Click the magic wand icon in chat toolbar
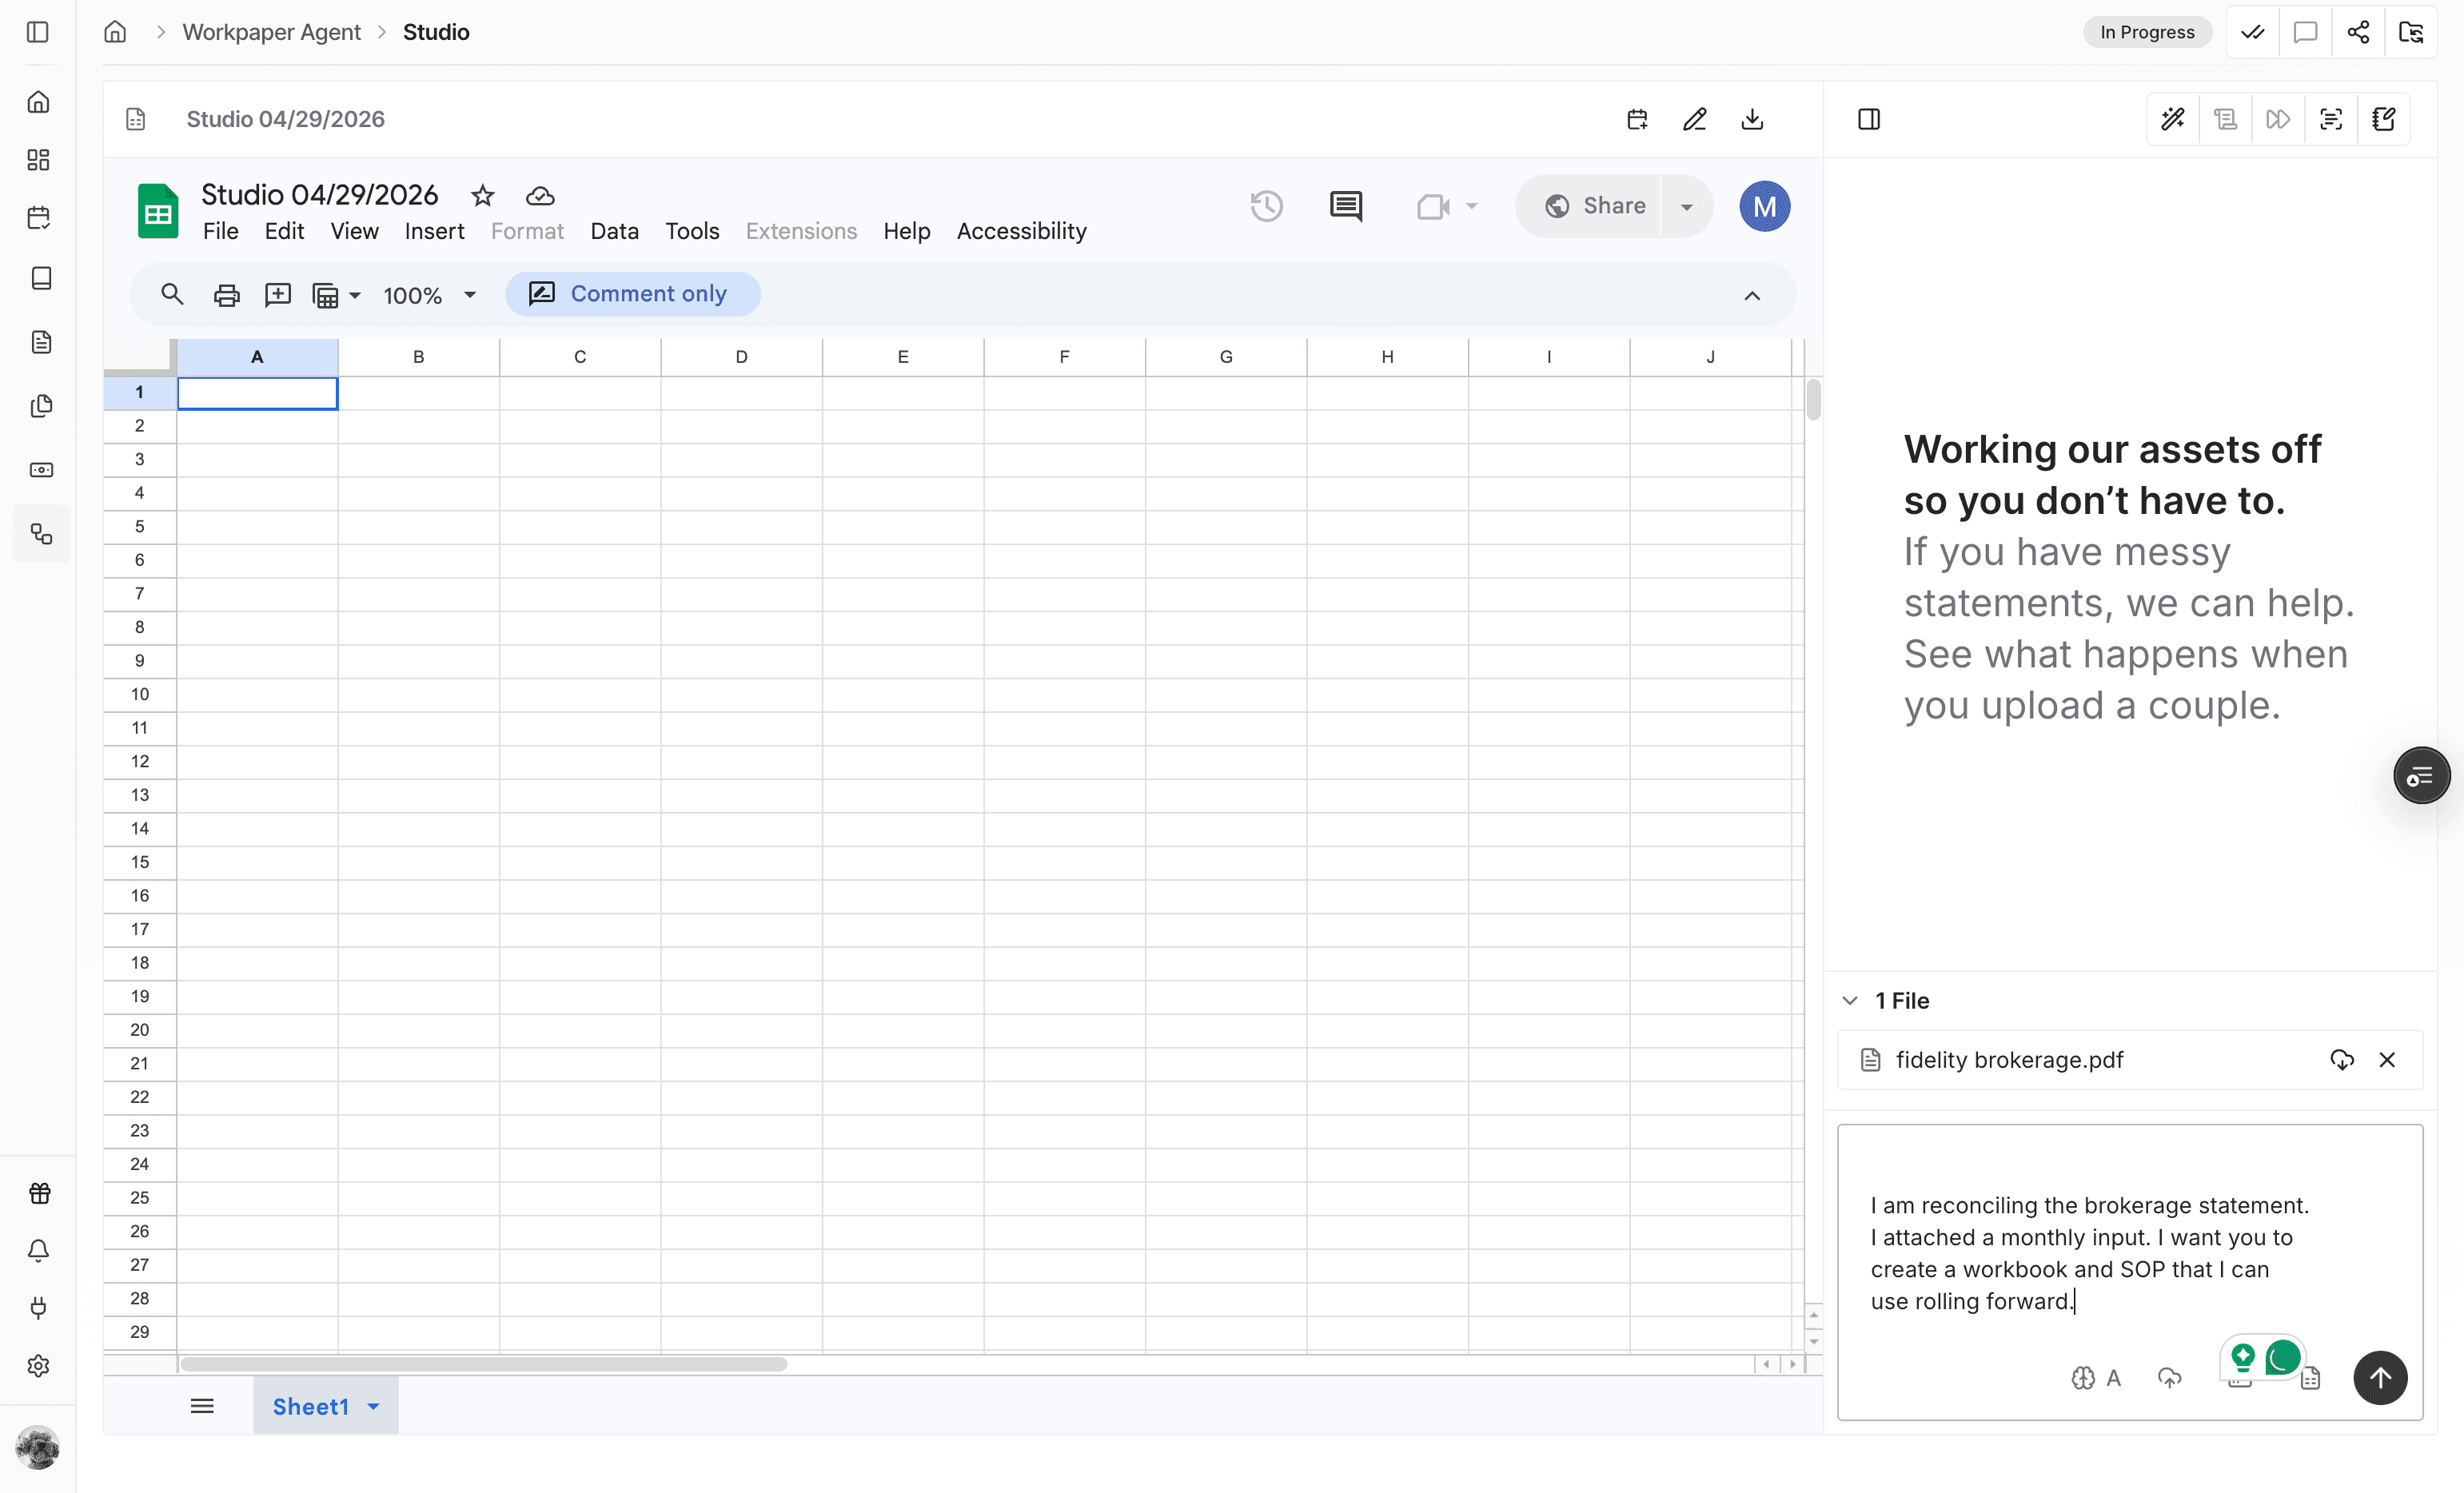 point(2173,120)
